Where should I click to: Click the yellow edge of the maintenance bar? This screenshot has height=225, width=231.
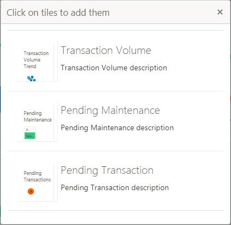pyautogui.click(x=35, y=136)
